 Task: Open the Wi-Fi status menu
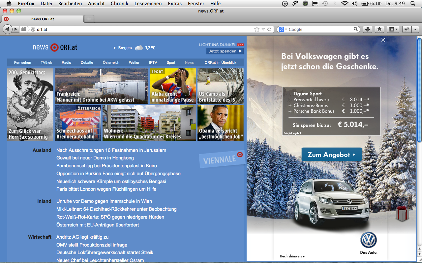[345, 3]
